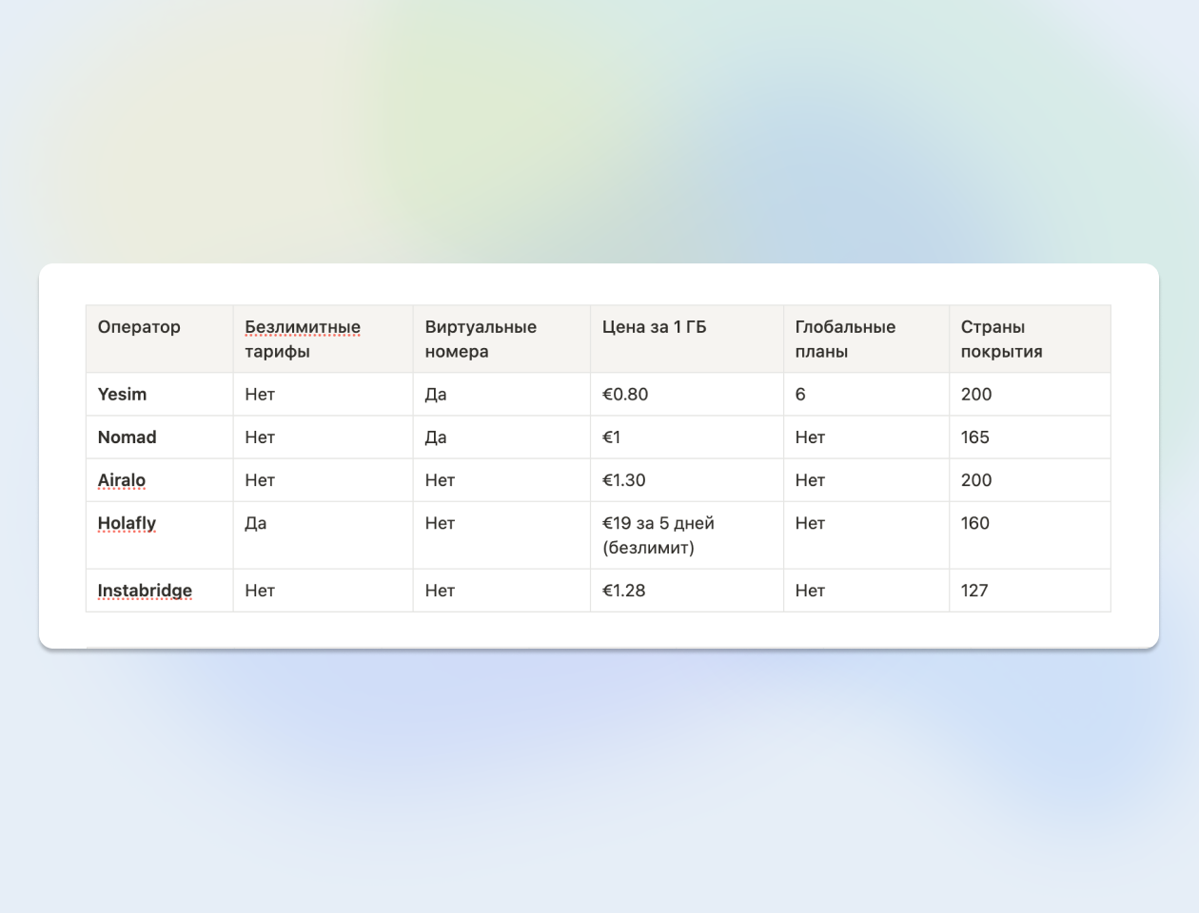
Task: Click the 165 countries cell
Action: click(x=1030, y=437)
